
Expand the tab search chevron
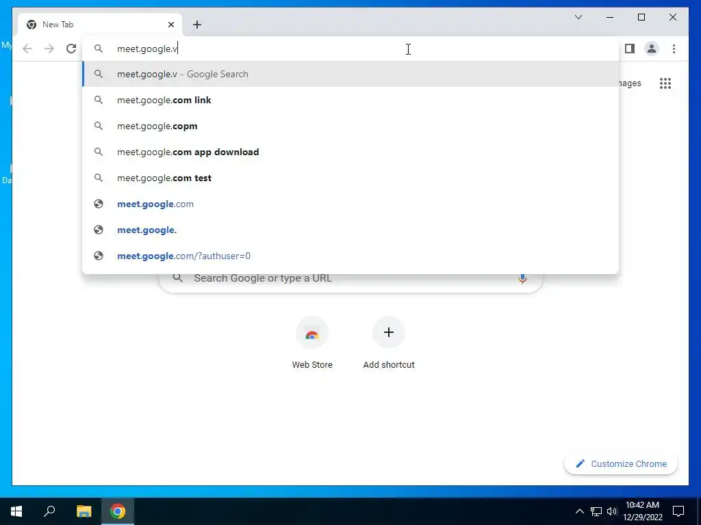point(578,17)
